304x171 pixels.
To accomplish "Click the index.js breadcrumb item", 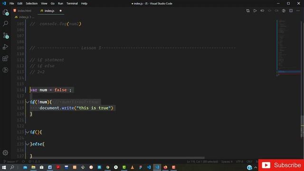I will [24, 17].
